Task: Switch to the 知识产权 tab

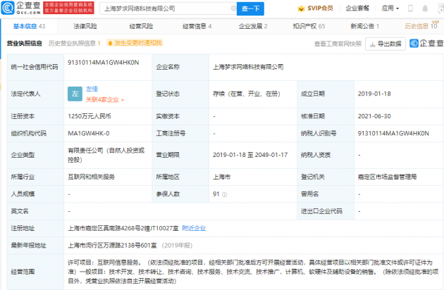Action: tap(309, 26)
